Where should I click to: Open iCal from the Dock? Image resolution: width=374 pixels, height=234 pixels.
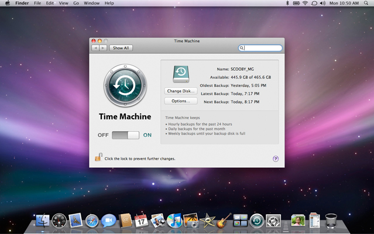click(141, 221)
